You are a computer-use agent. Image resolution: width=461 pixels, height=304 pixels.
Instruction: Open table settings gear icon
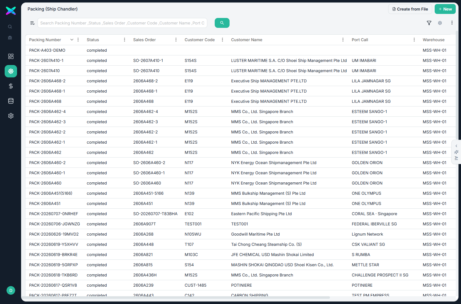(440, 23)
